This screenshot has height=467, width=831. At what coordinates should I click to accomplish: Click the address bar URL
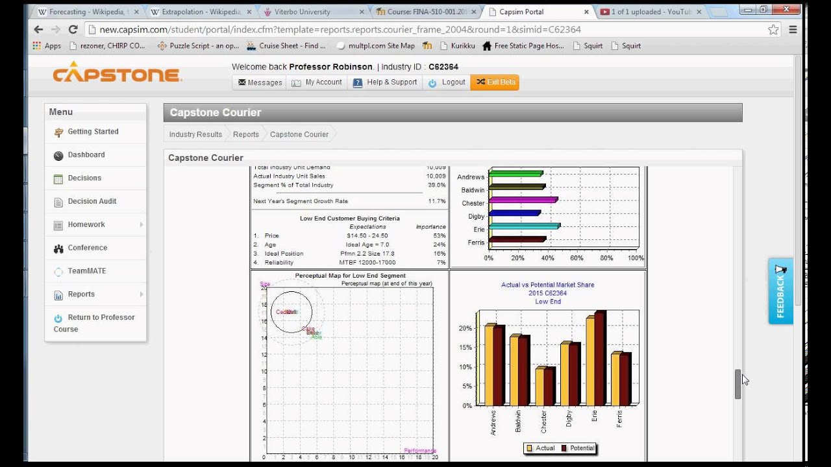(x=340, y=29)
